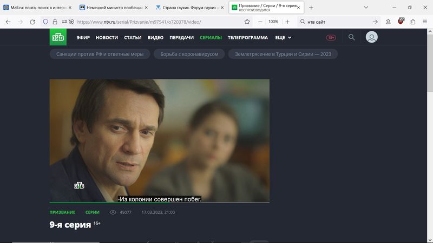This screenshot has height=243, width=433.
Task: Close the Страна глухих tab
Action: pos(222,8)
